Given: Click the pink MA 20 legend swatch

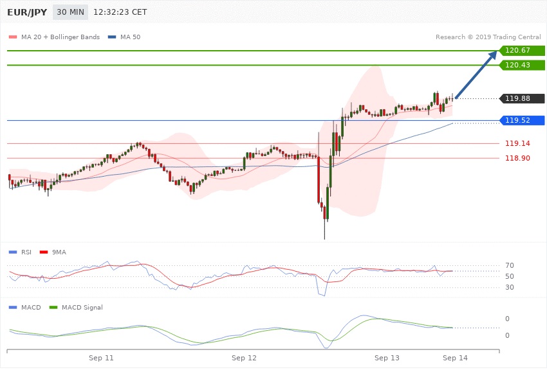Looking at the screenshot, I should (13, 37).
